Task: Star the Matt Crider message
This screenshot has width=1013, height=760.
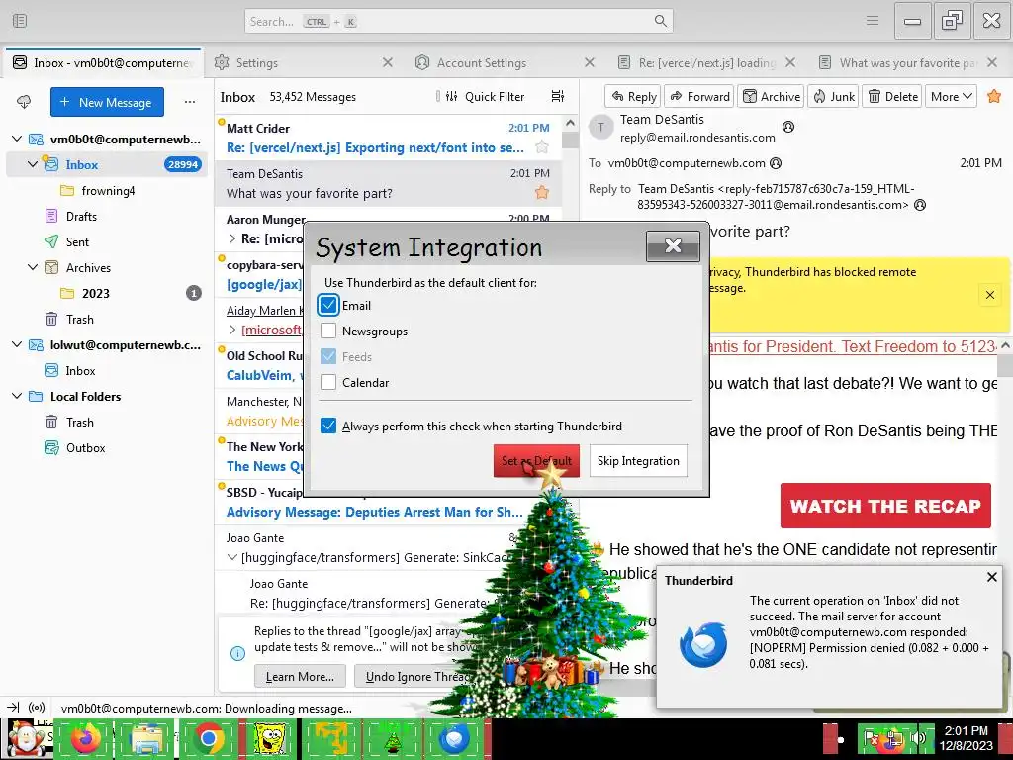Action: [542, 147]
